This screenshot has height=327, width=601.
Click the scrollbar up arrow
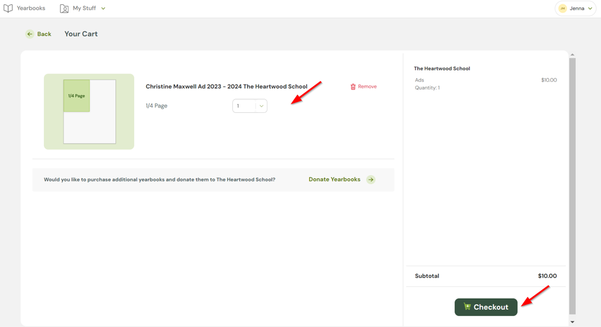pos(572,55)
